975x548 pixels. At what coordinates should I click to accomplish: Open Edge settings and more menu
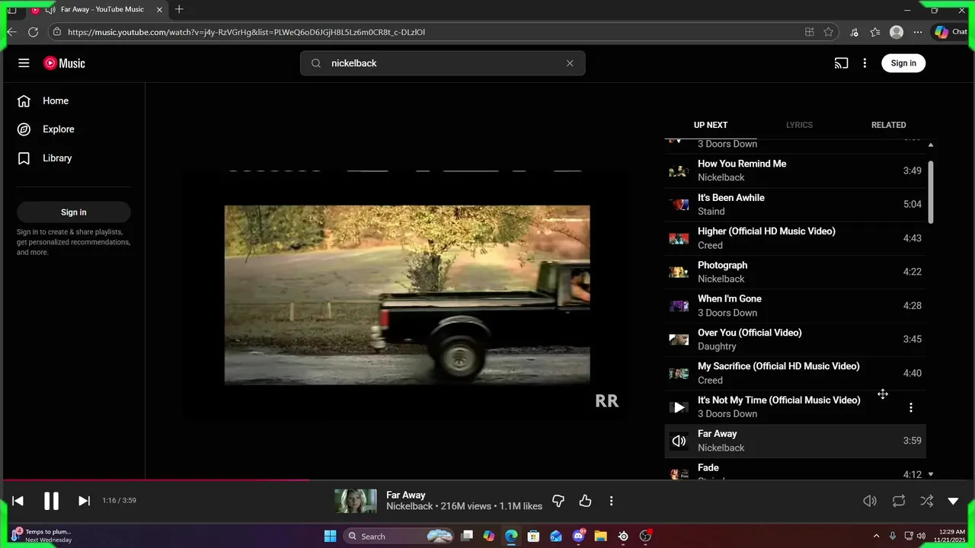[918, 32]
